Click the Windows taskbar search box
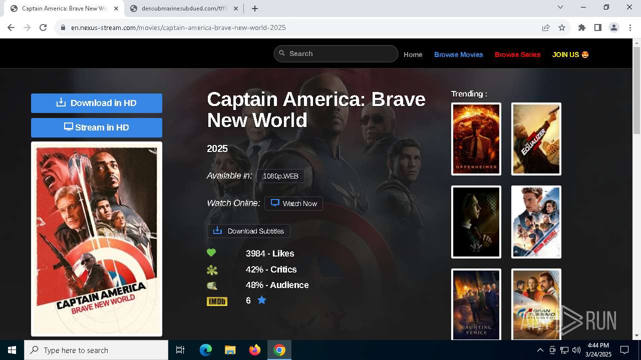This screenshot has height=360, width=641. coord(96,350)
